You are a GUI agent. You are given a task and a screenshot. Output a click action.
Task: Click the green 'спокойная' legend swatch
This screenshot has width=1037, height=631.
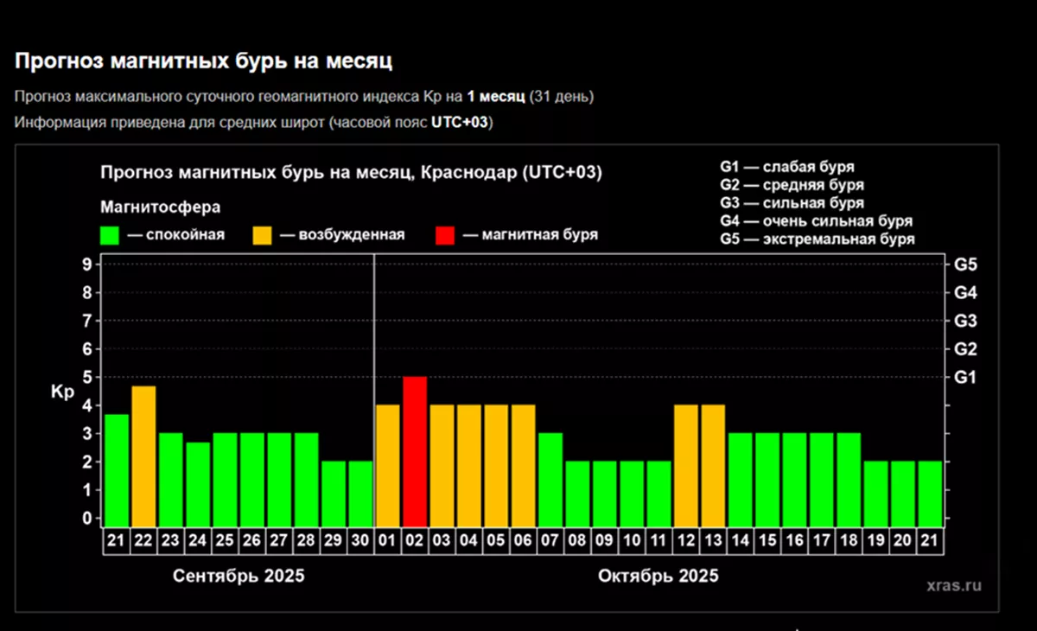click(x=111, y=235)
